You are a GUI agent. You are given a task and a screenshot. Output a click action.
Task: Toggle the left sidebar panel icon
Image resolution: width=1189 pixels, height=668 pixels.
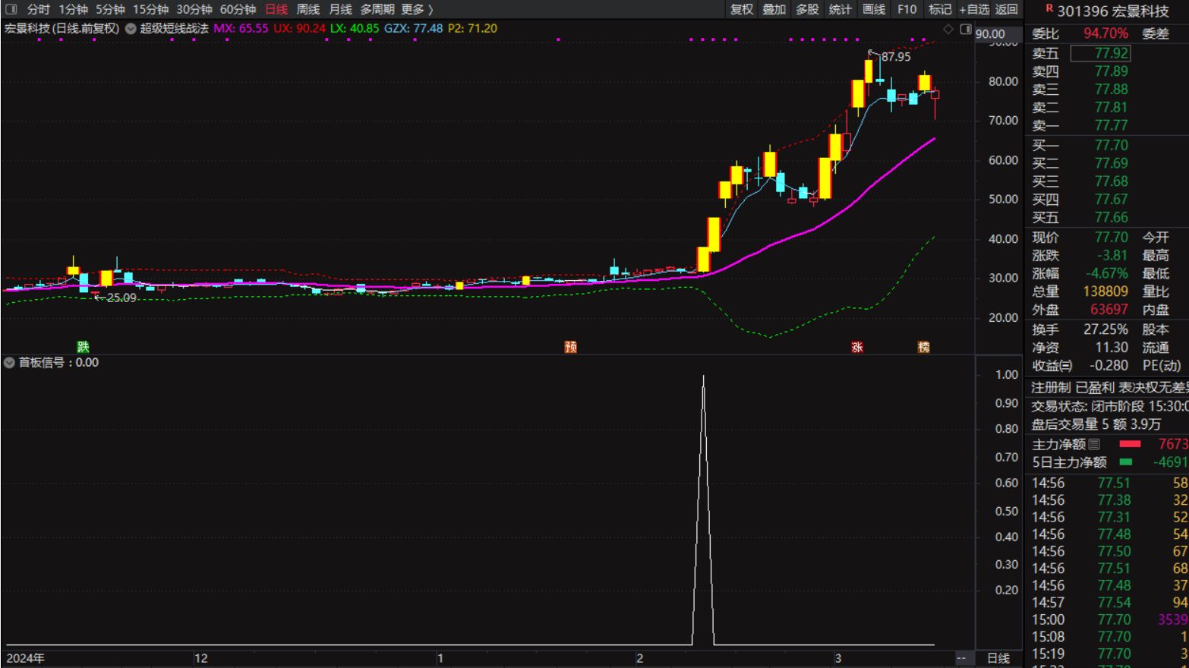pyautogui.click(x=11, y=9)
